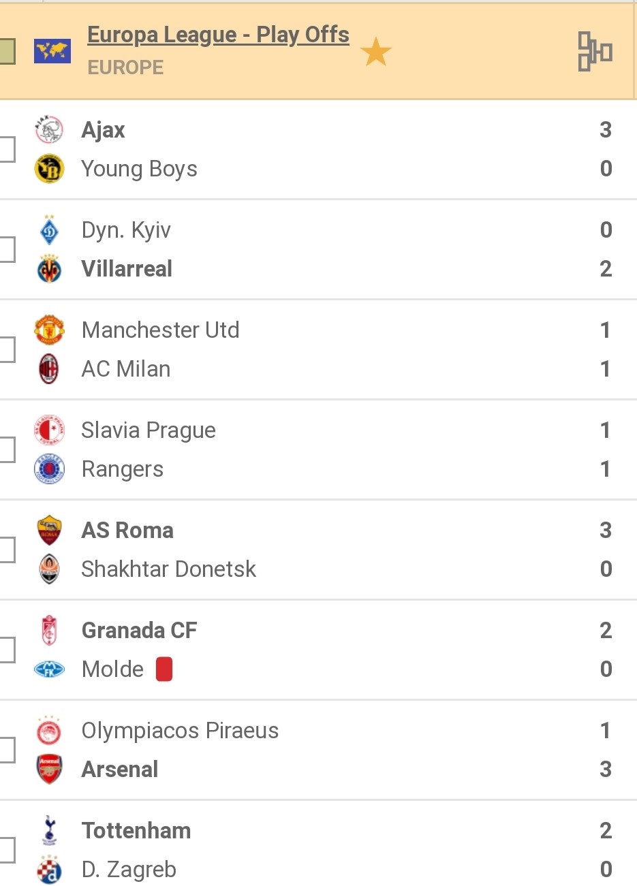Click the Ajax club crest
This screenshot has height=886, width=637.
click(x=49, y=129)
